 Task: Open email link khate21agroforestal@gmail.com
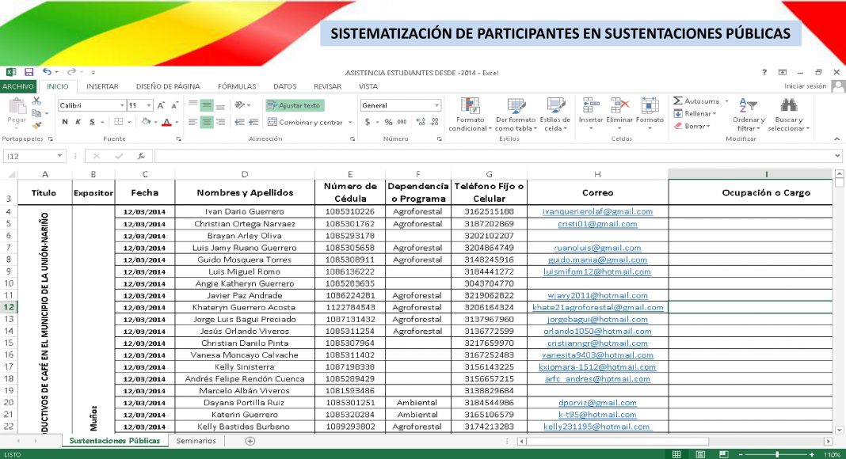tap(597, 307)
